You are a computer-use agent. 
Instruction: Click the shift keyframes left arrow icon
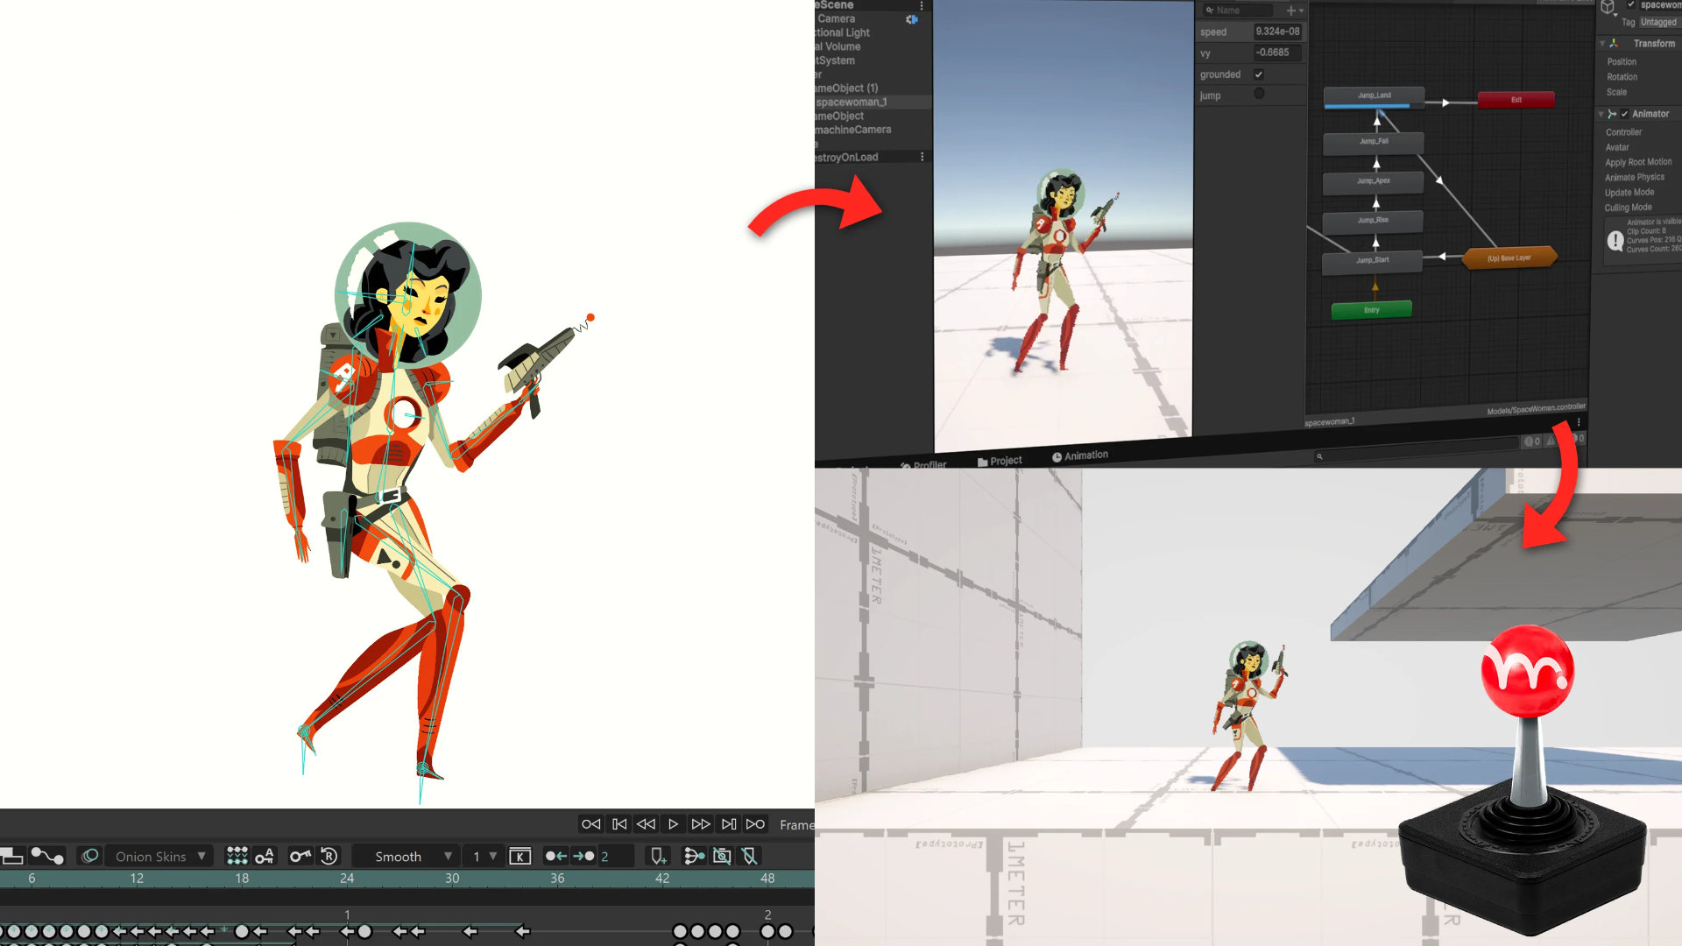[555, 856]
